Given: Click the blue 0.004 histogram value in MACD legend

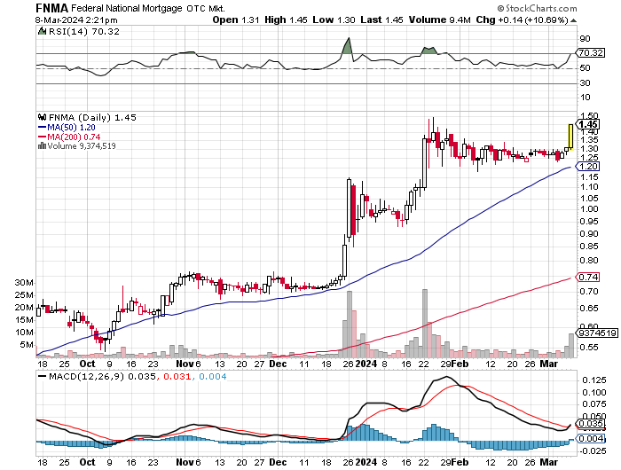Looking at the screenshot, I should click(213, 376).
